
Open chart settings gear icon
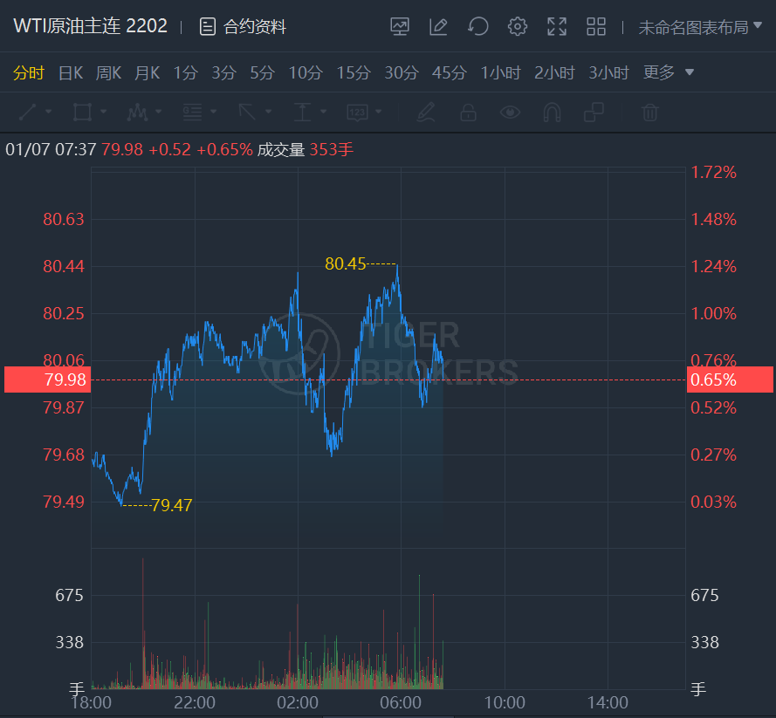[518, 27]
